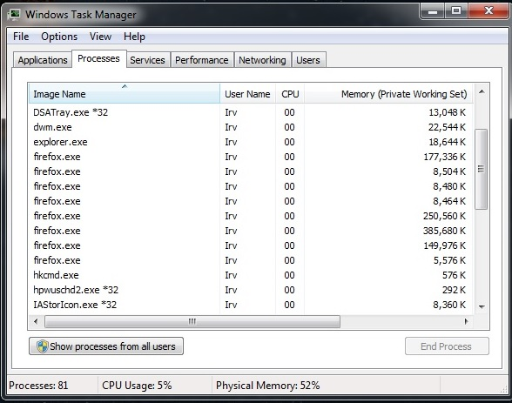Click the shield icon on Show processes button
This screenshot has height=403, width=512.
click(x=43, y=346)
